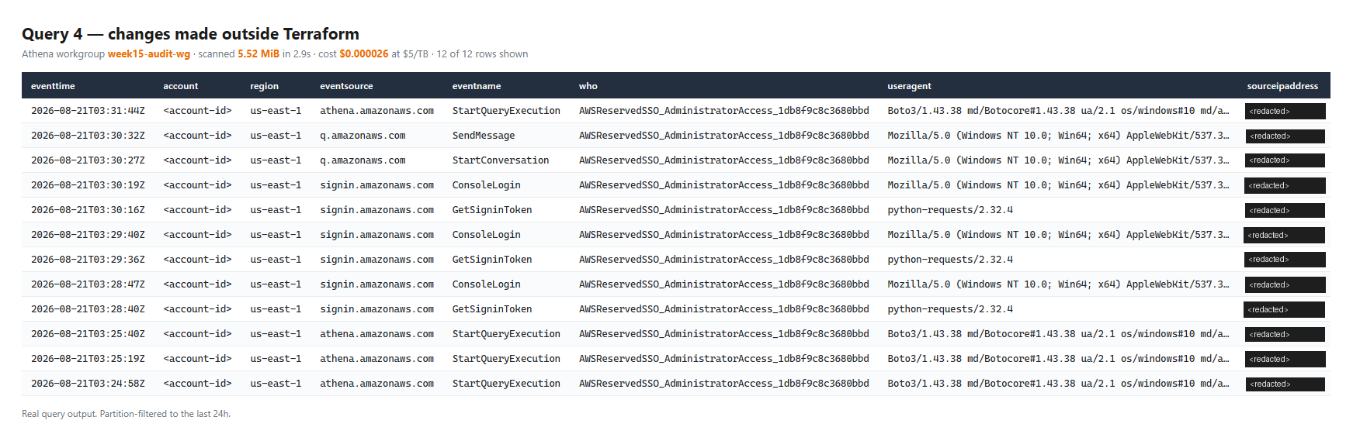Click the eventname column header
Viewport: 1353px width, 441px height.
click(x=477, y=86)
